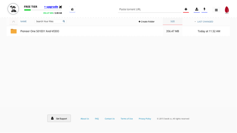Click the plus add torrent button
This screenshot has width=237, height=133.
[x=186, y=9]
